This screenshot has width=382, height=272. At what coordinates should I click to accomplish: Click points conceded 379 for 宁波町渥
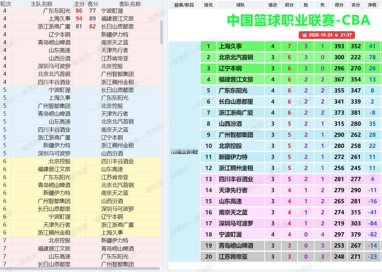click(x=356, y=235)
